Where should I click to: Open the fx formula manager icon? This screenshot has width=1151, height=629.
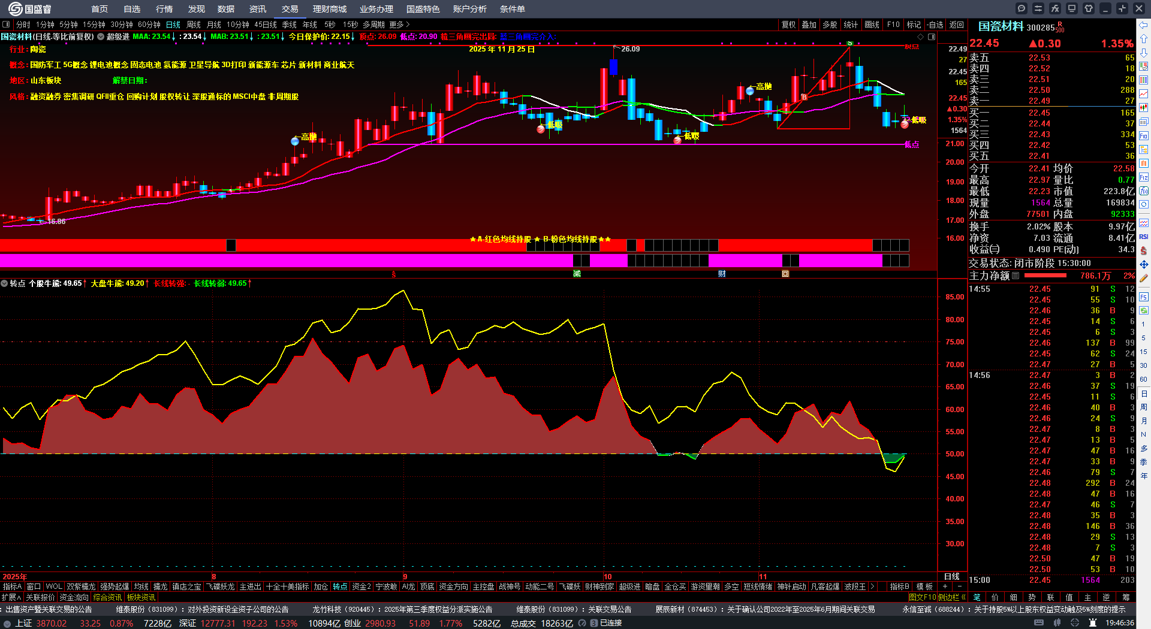1055,8
